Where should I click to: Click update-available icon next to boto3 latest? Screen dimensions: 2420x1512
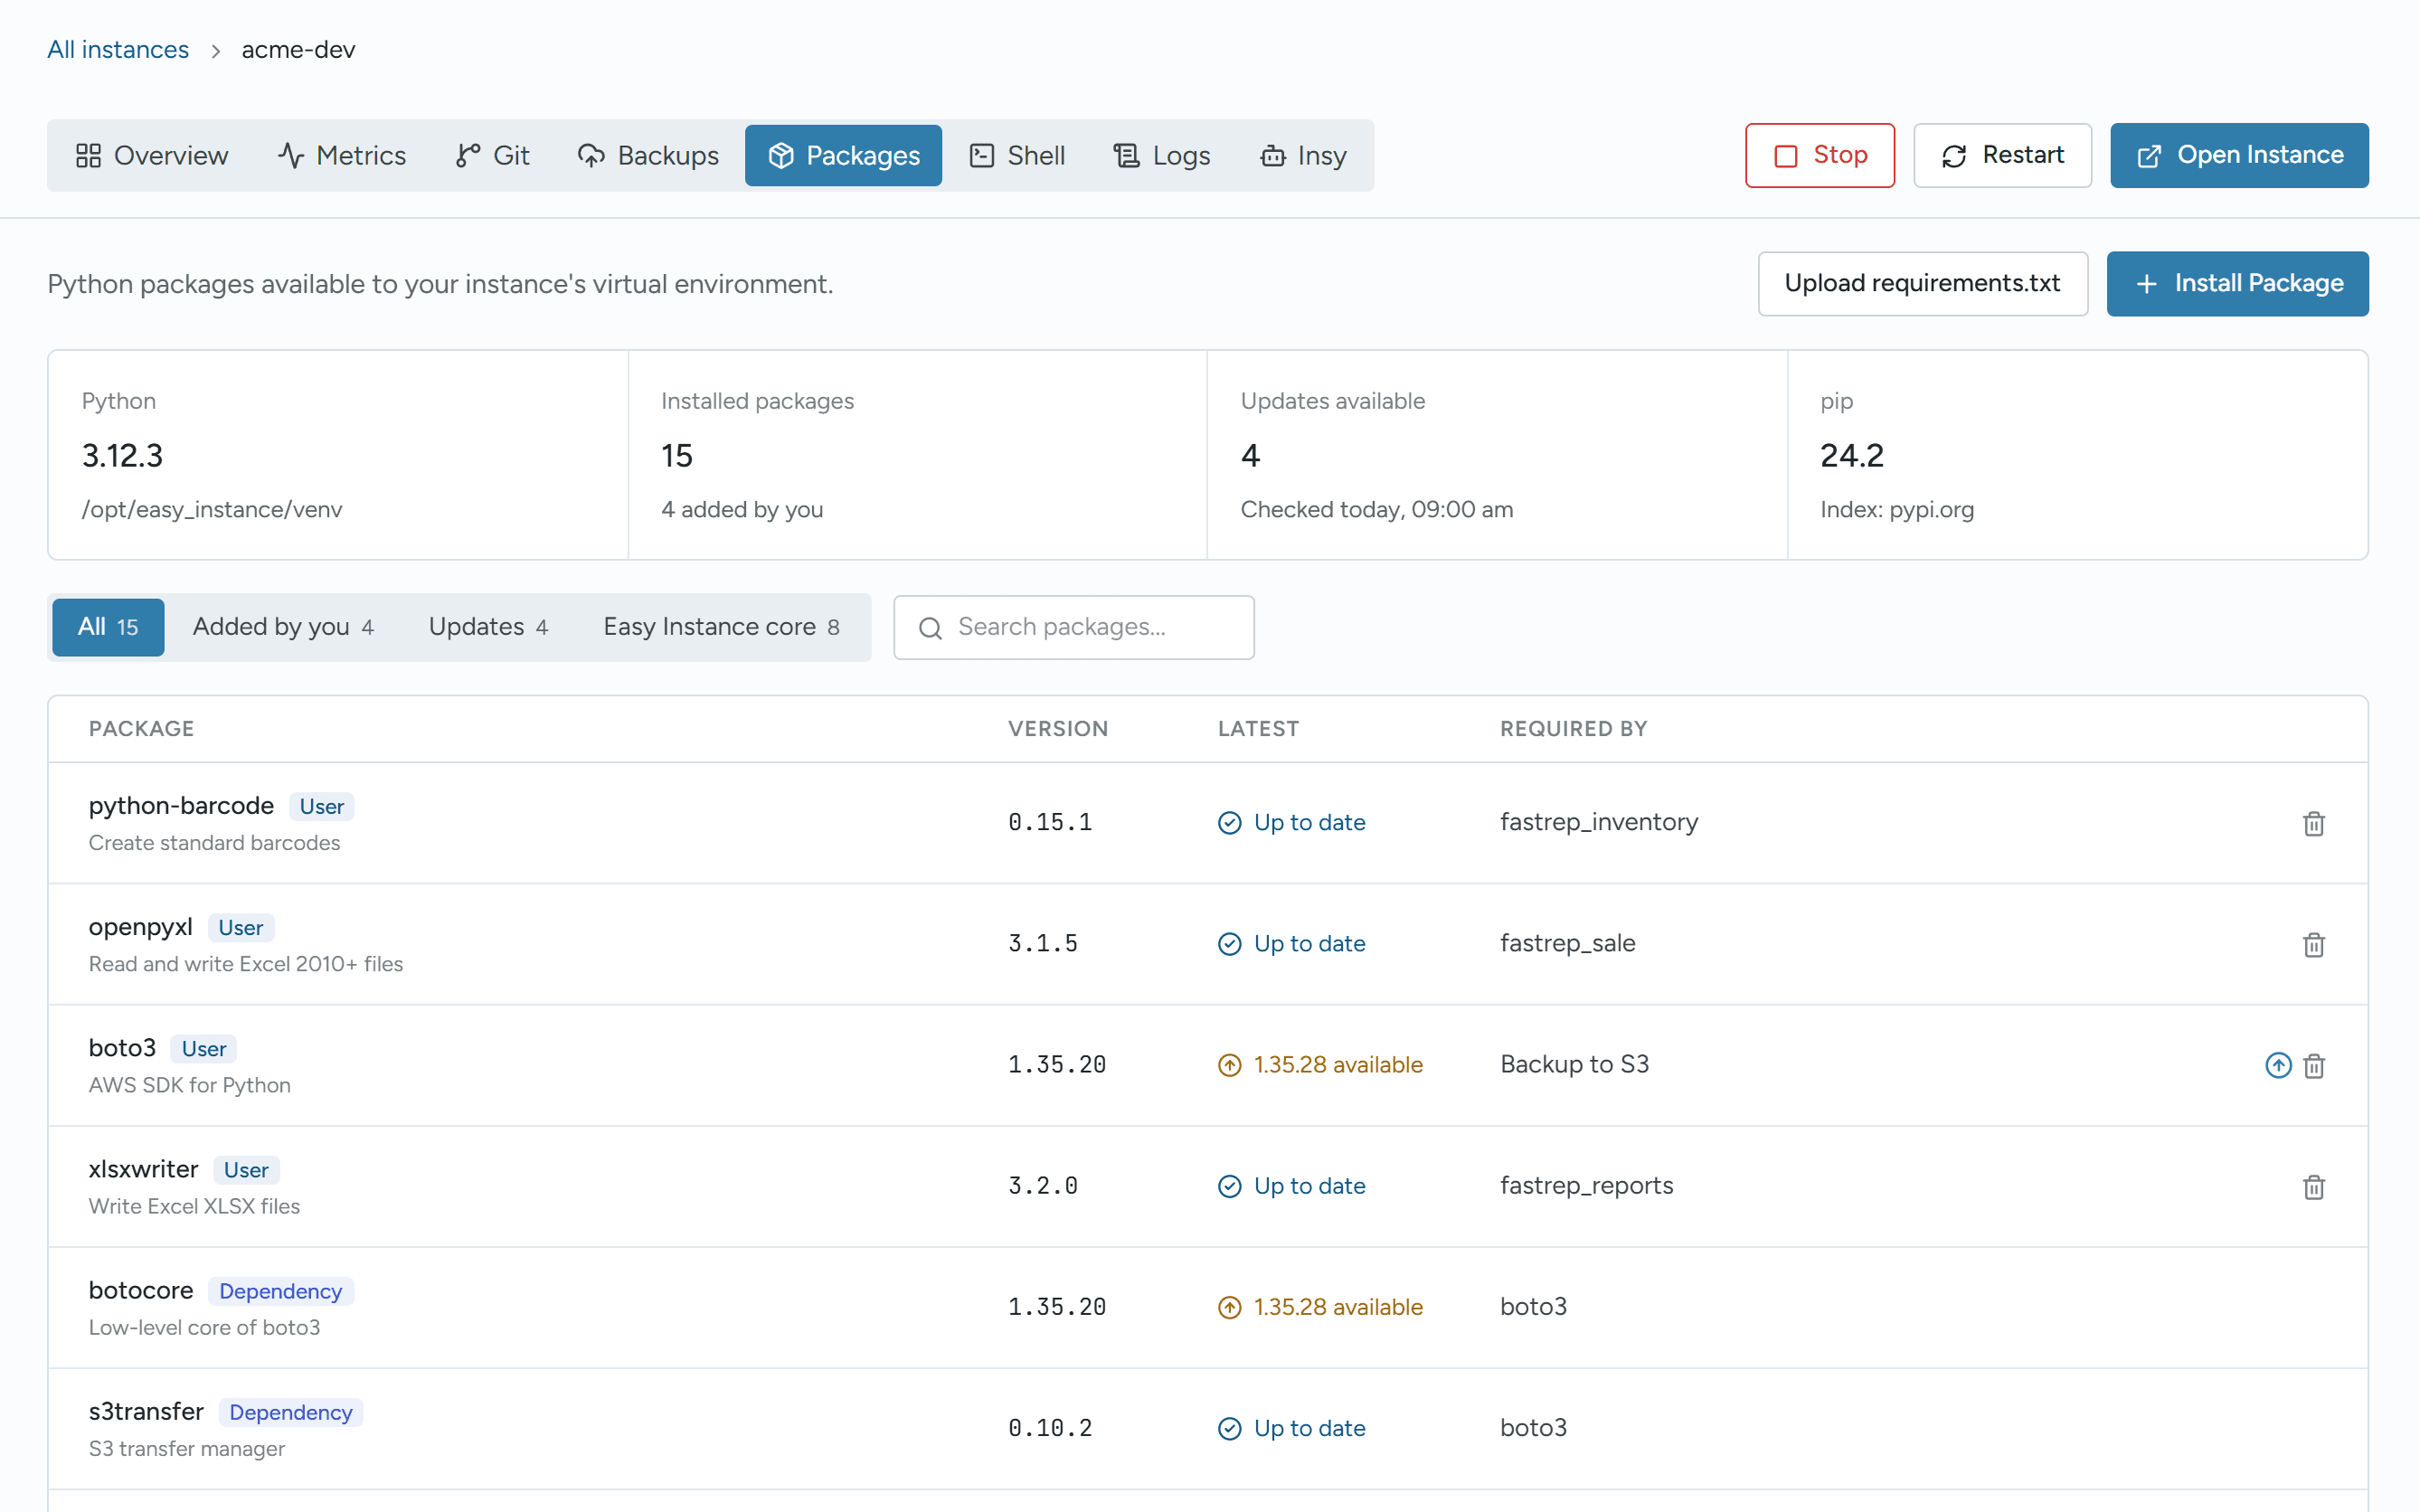pos(1229,1065)
